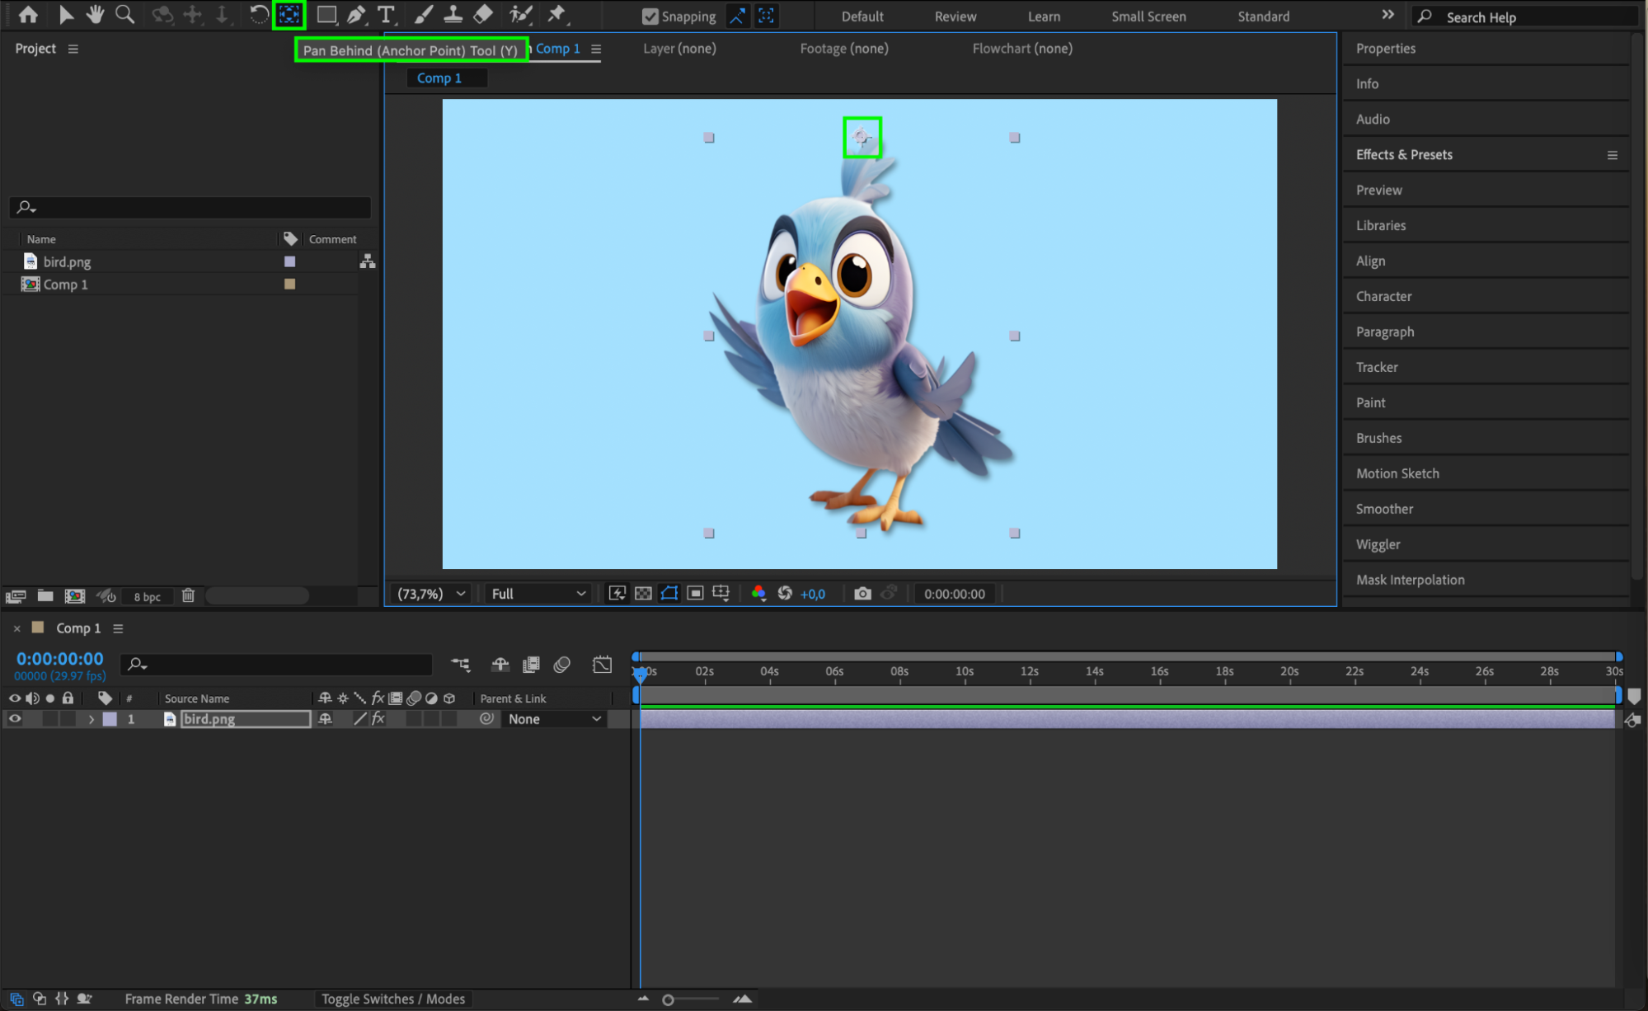
Task: Open the magnification ratio dropdown
Action: pyautogui.click(x=431, y=594)
